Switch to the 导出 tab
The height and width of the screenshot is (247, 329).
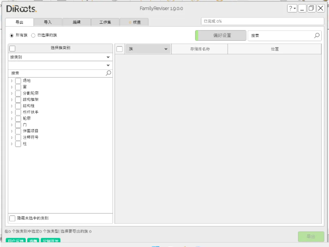pos(19,22)
